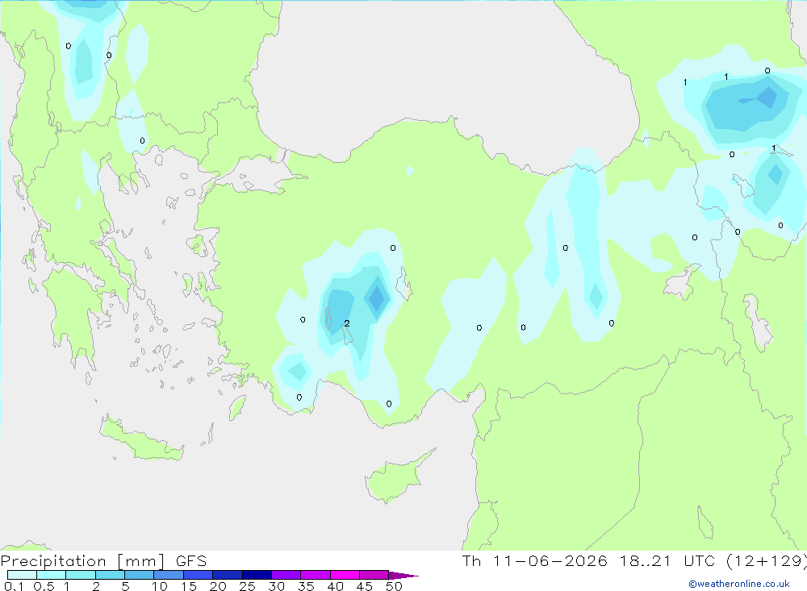Select the 5–10 mm legend color
Image resolution: width=807 pixels, height=591 pixels.
(x=140, y=575)
